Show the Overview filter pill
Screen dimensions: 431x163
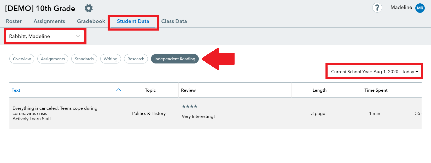[22, 59]
